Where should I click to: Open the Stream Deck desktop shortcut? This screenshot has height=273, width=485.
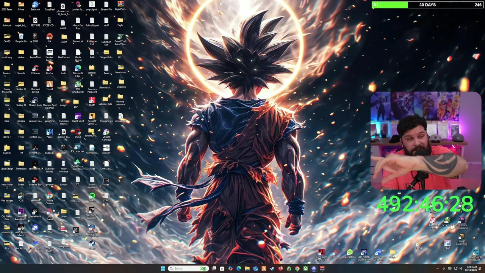[x=35, y=102]
